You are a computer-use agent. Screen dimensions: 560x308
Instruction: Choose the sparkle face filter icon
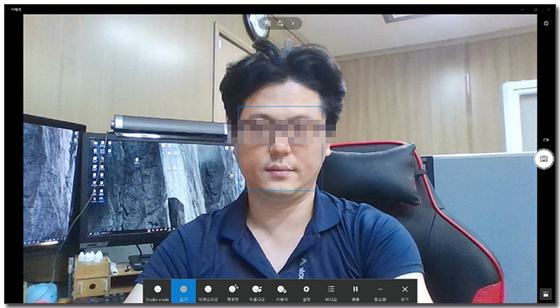(233, 291)
